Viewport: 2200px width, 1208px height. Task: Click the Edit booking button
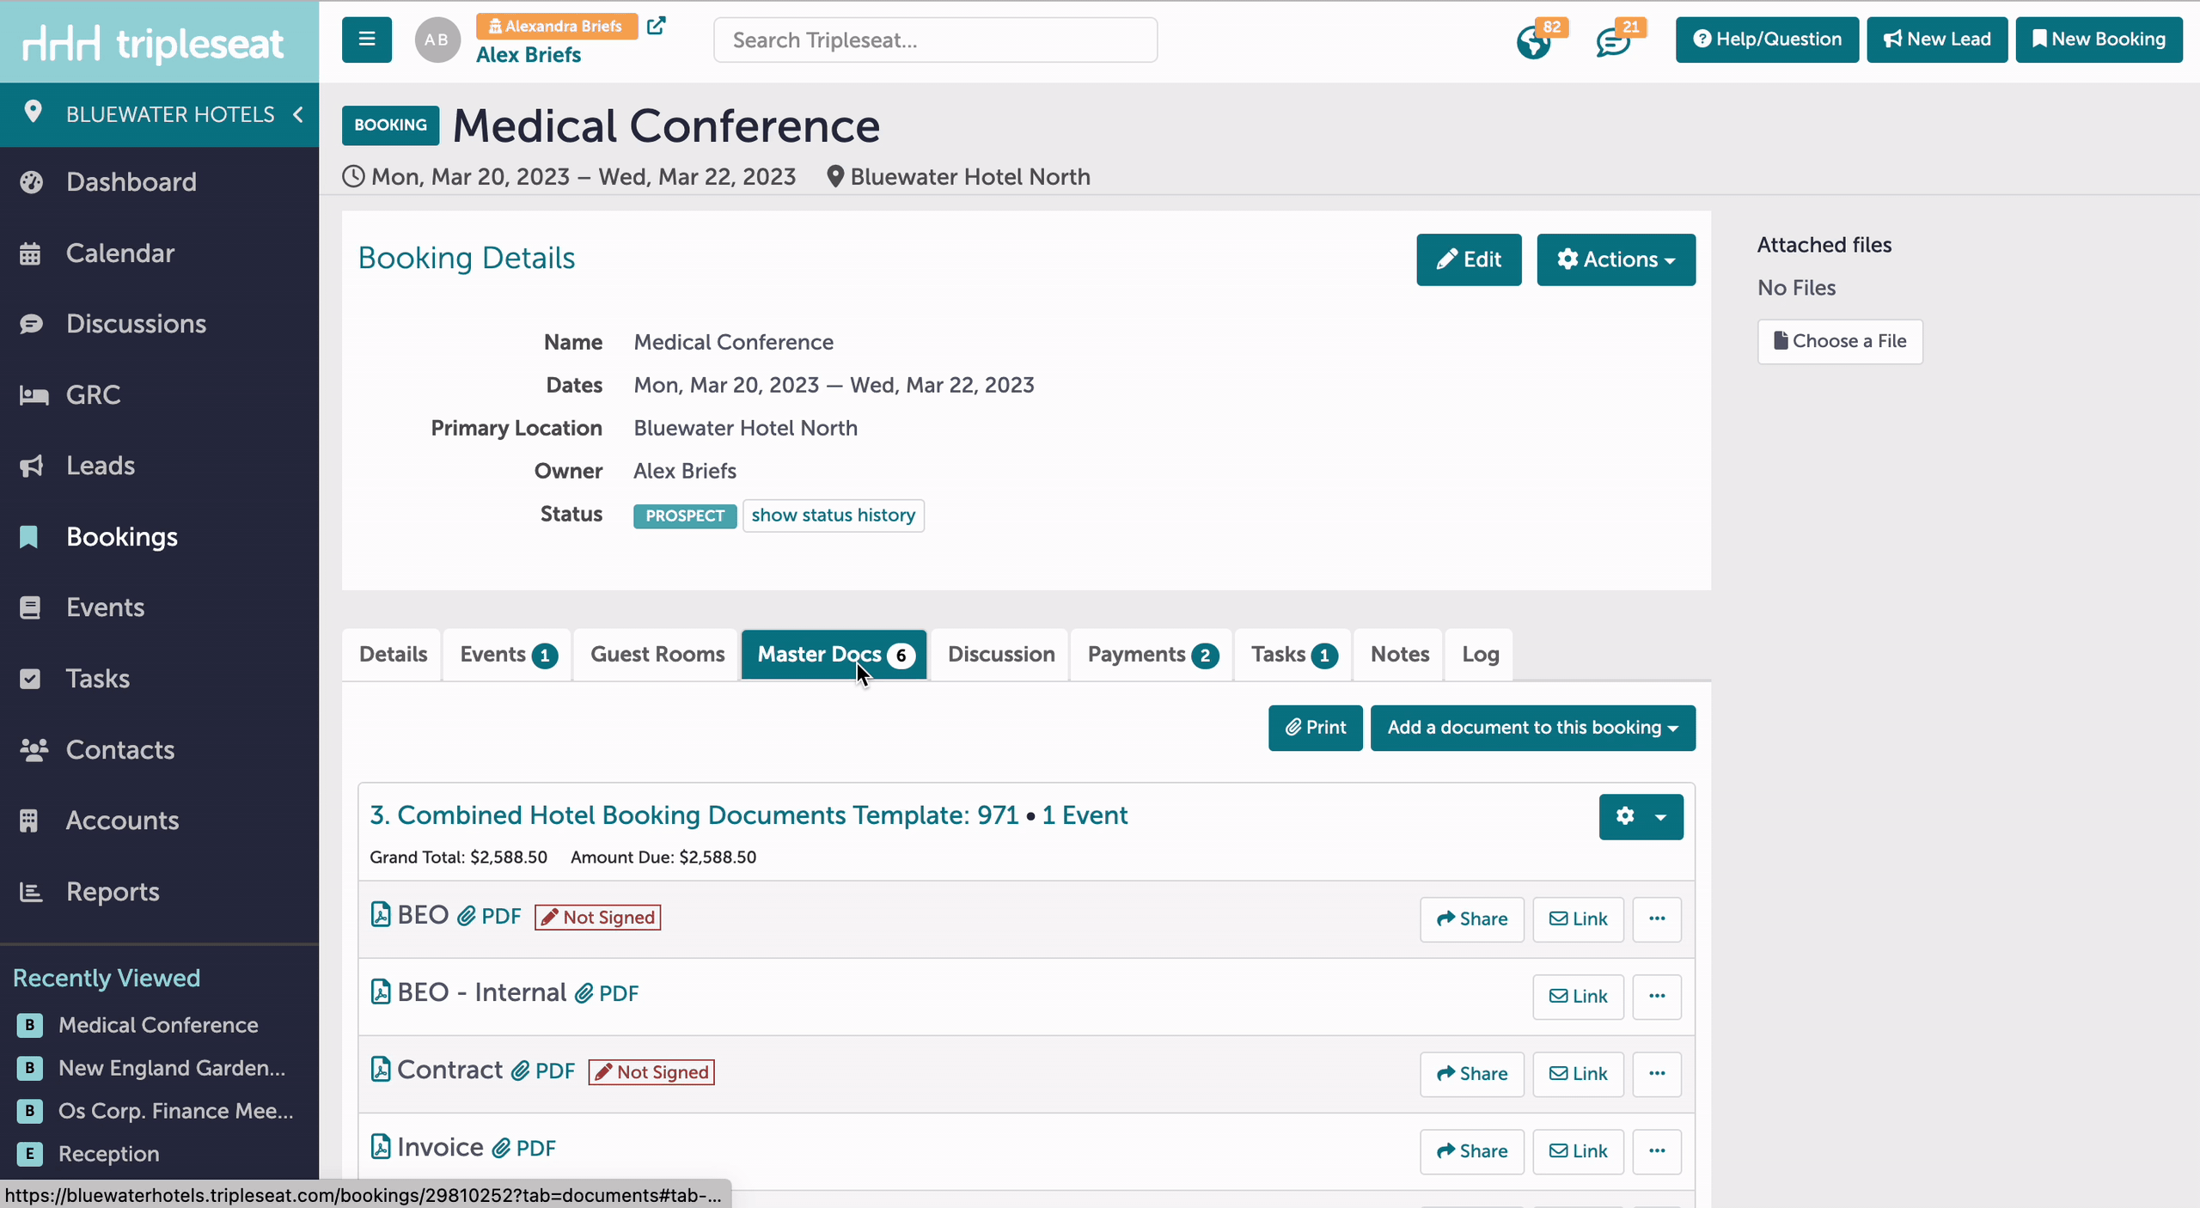1469,259
